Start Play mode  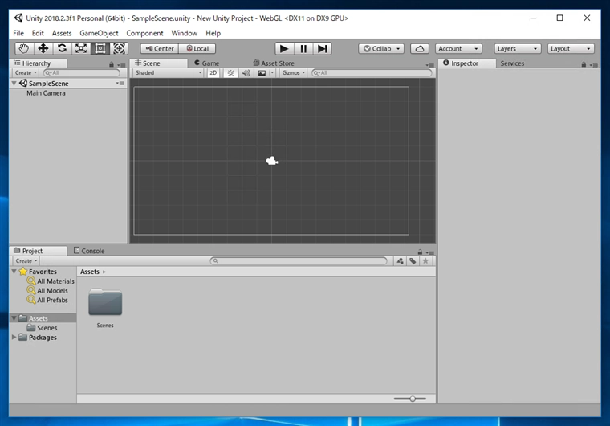click(x=284, y=48)
